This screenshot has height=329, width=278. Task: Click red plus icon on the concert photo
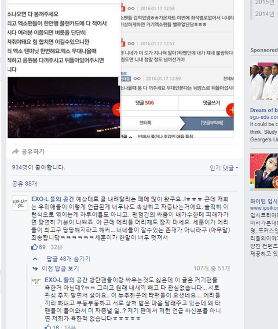tap(116, 109)
